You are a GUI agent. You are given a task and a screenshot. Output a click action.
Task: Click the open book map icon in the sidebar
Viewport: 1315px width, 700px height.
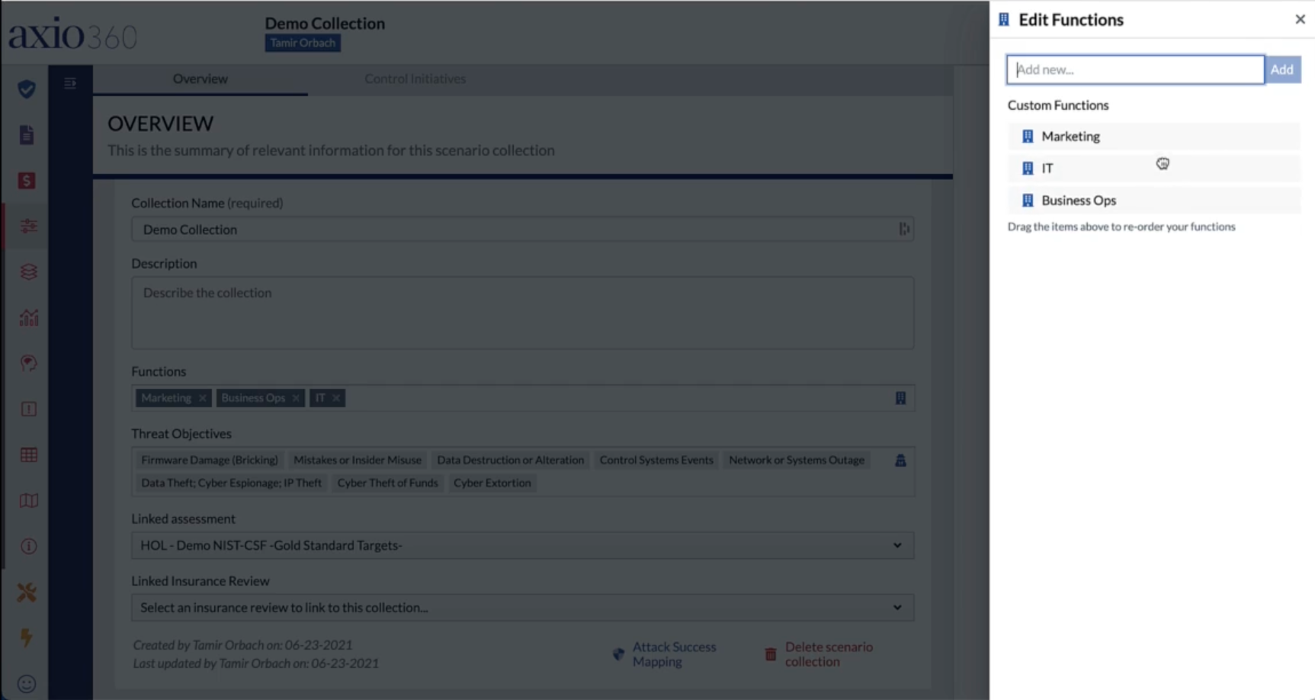(x=28, y=501)
